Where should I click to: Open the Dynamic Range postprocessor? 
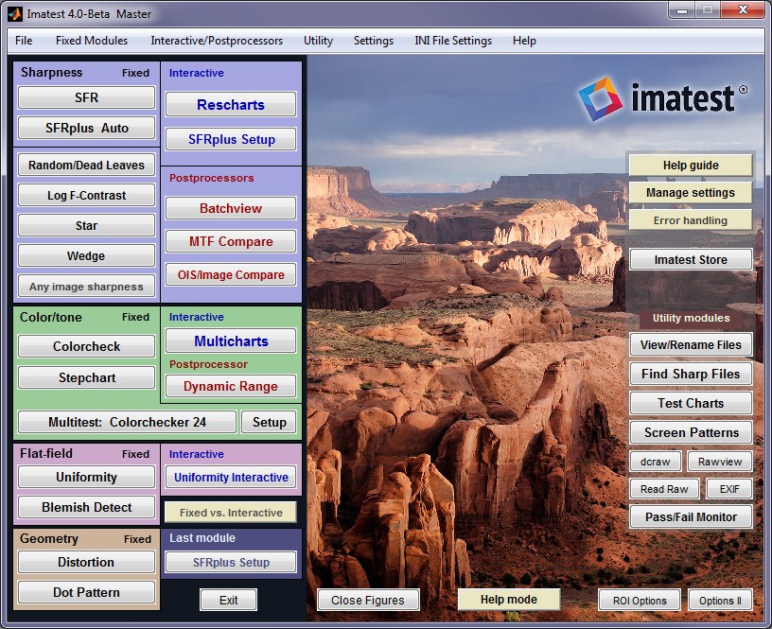click(230, 386)
